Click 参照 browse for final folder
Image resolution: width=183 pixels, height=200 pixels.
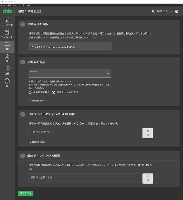pyautogui.click(x=148, y=178)
